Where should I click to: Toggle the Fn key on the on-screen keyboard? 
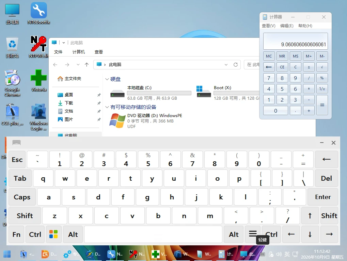pos(16,234)
